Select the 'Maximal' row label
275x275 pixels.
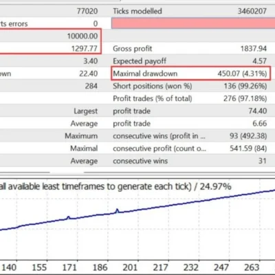click(x=84, y=148)
